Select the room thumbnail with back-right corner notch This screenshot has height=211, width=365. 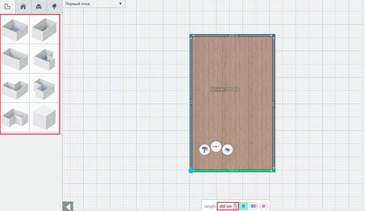point(44,59)
